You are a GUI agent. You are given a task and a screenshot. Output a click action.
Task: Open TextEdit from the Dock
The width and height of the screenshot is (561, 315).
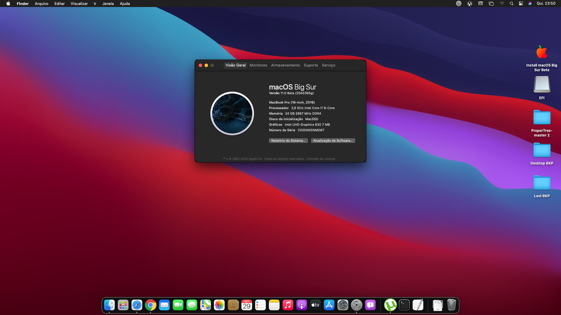(x=418, y=305)
